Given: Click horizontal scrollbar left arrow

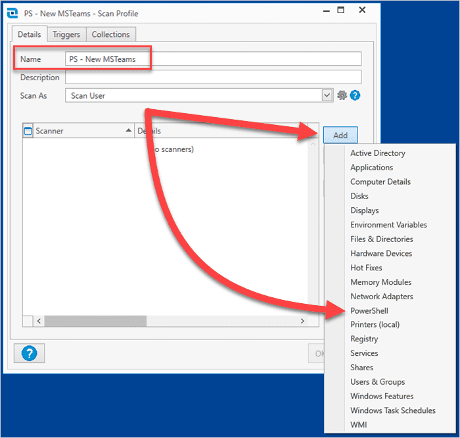Looking at the screenshot, I should point(39,321).
